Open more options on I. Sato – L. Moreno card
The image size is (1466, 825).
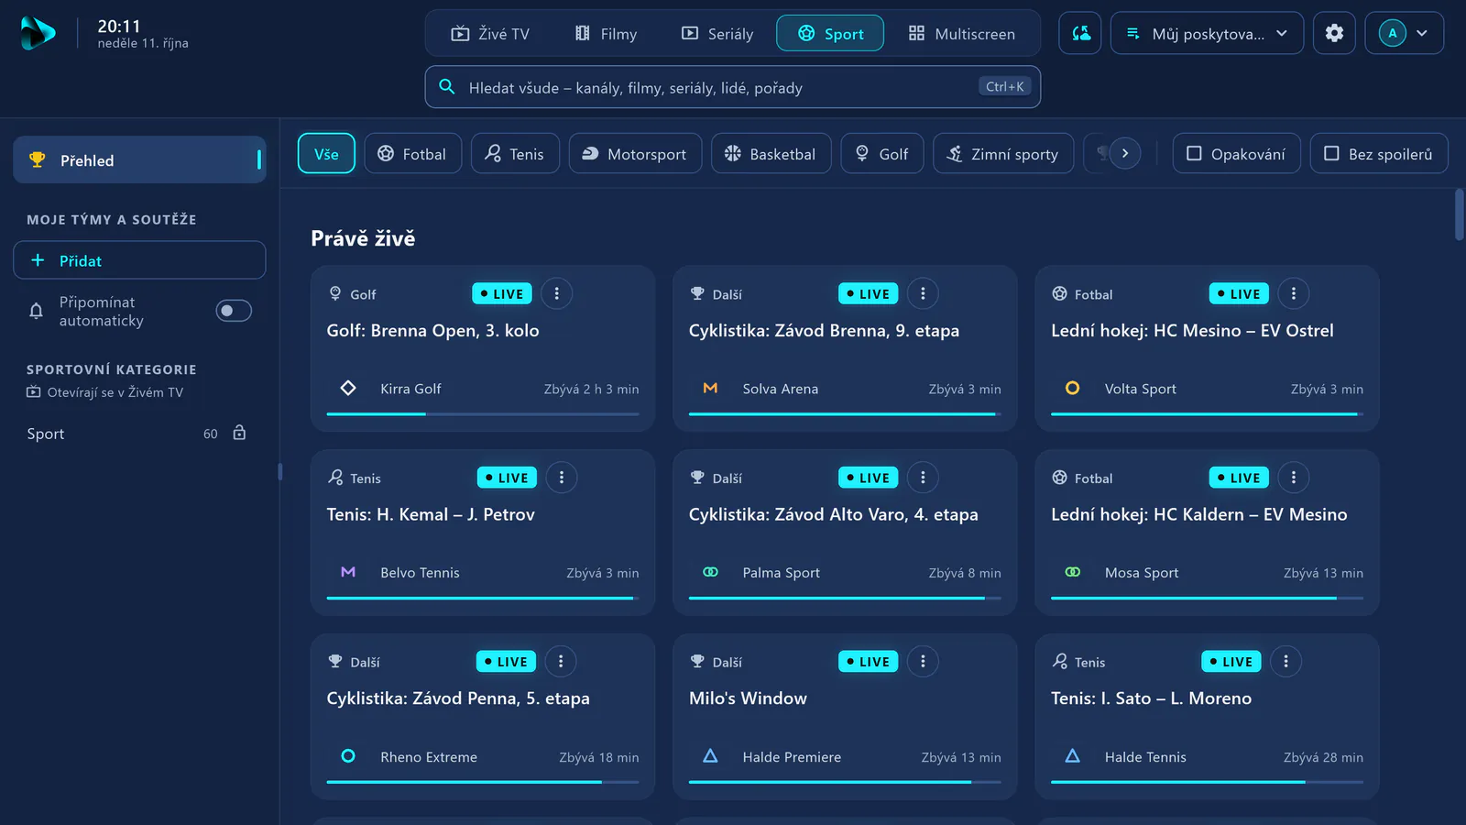pos(1285,662)
